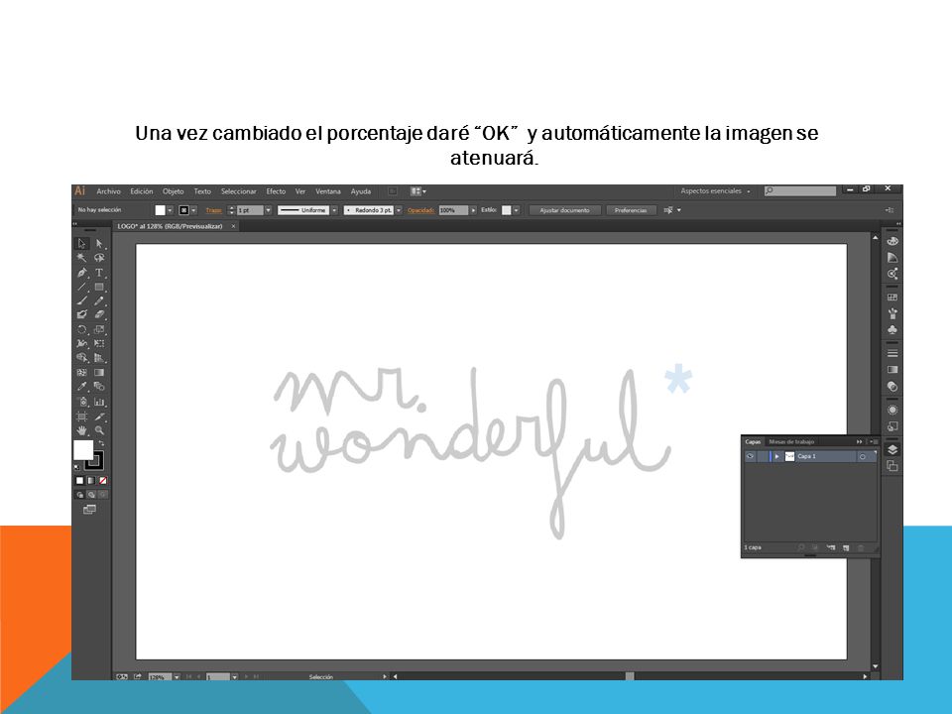Open the arrange documents dropdown
The height and width of the screenshot is (714, 952).
tap(418, 191)
